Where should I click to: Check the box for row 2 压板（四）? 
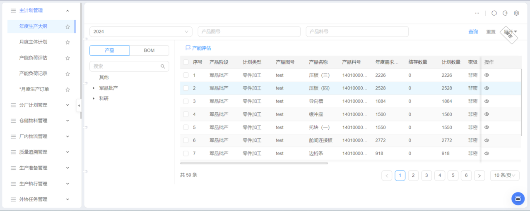(186, 88)
